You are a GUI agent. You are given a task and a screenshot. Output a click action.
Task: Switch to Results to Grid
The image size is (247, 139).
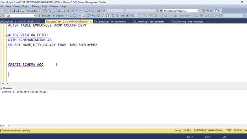[x=103, y=15]
